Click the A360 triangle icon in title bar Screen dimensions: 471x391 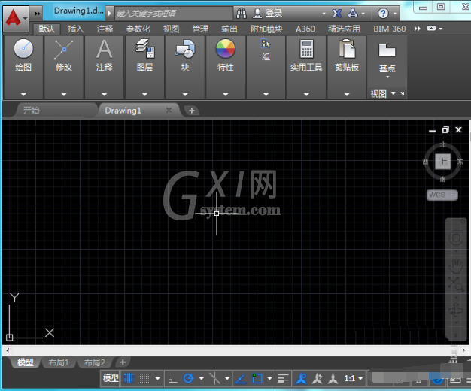click(353, 13)
